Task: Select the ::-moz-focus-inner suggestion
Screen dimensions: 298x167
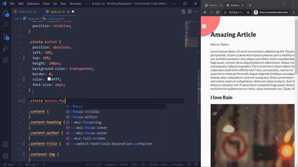Action: coord(115,128)
